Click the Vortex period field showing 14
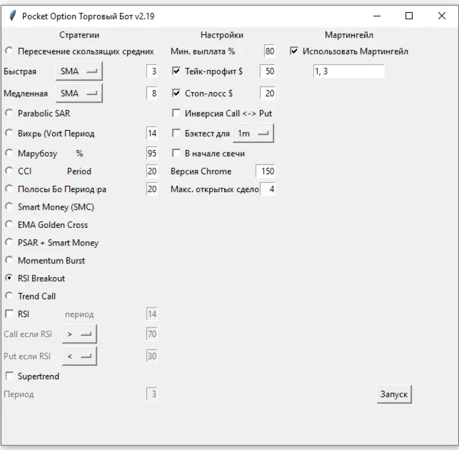This screenshot has width=459, height=450. pyautogui.click(x=152, y=134)
